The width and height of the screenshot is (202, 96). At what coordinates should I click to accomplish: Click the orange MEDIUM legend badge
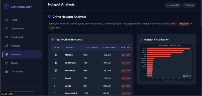pyautogui.click(x=184, y=24)
